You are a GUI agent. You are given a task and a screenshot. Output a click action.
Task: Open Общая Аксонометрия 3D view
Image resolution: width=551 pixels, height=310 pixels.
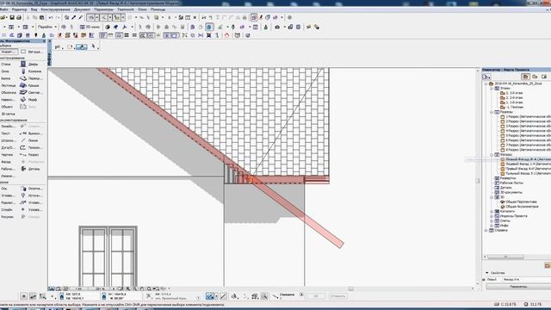point(519,207)
